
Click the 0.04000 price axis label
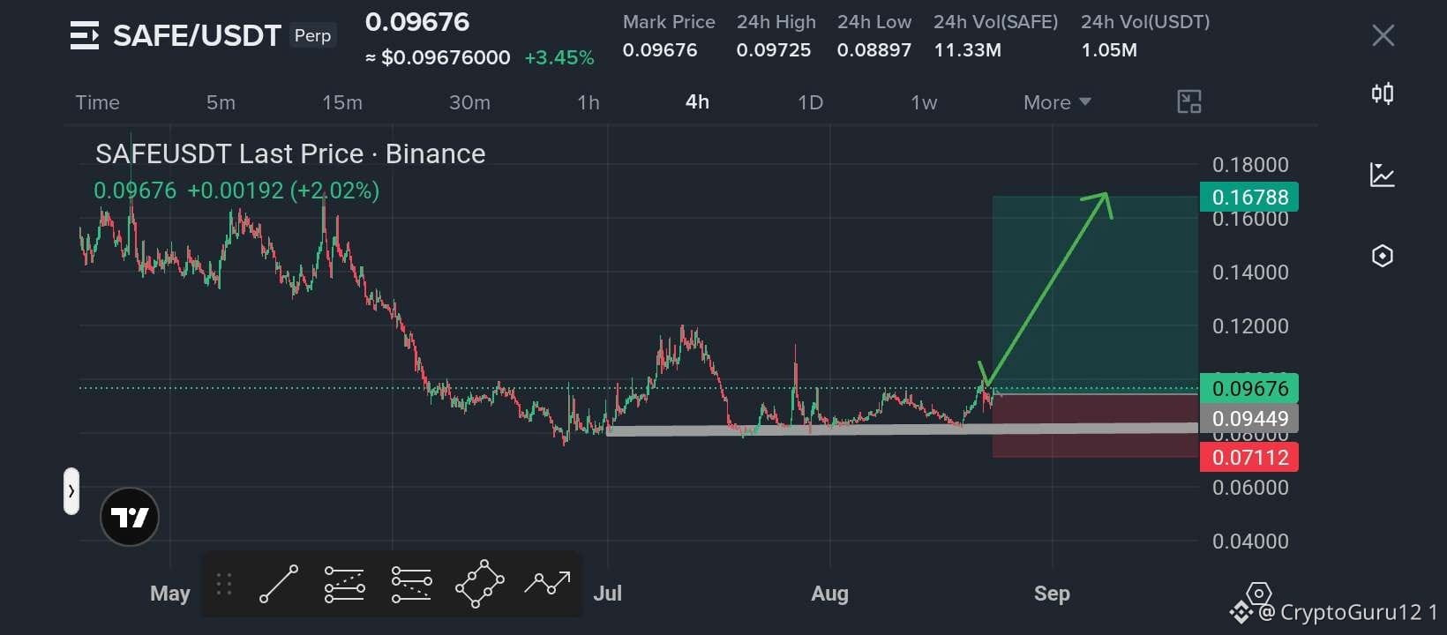[x=1250, y=542]
